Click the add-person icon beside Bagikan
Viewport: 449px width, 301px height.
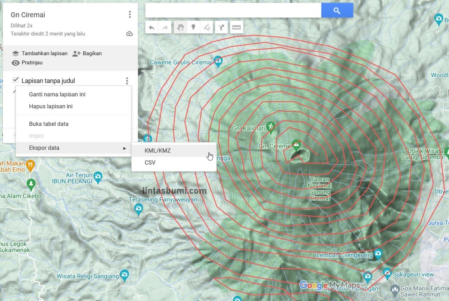[76, 53]
